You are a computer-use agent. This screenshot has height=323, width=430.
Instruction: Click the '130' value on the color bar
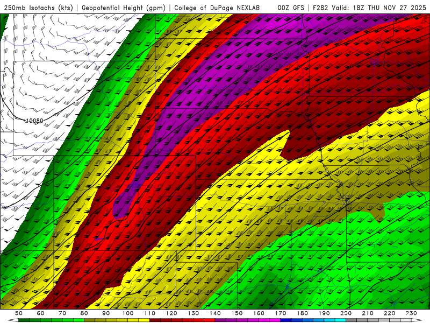coord(193,313)
